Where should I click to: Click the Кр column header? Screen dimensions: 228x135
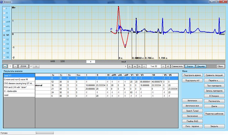55,75
